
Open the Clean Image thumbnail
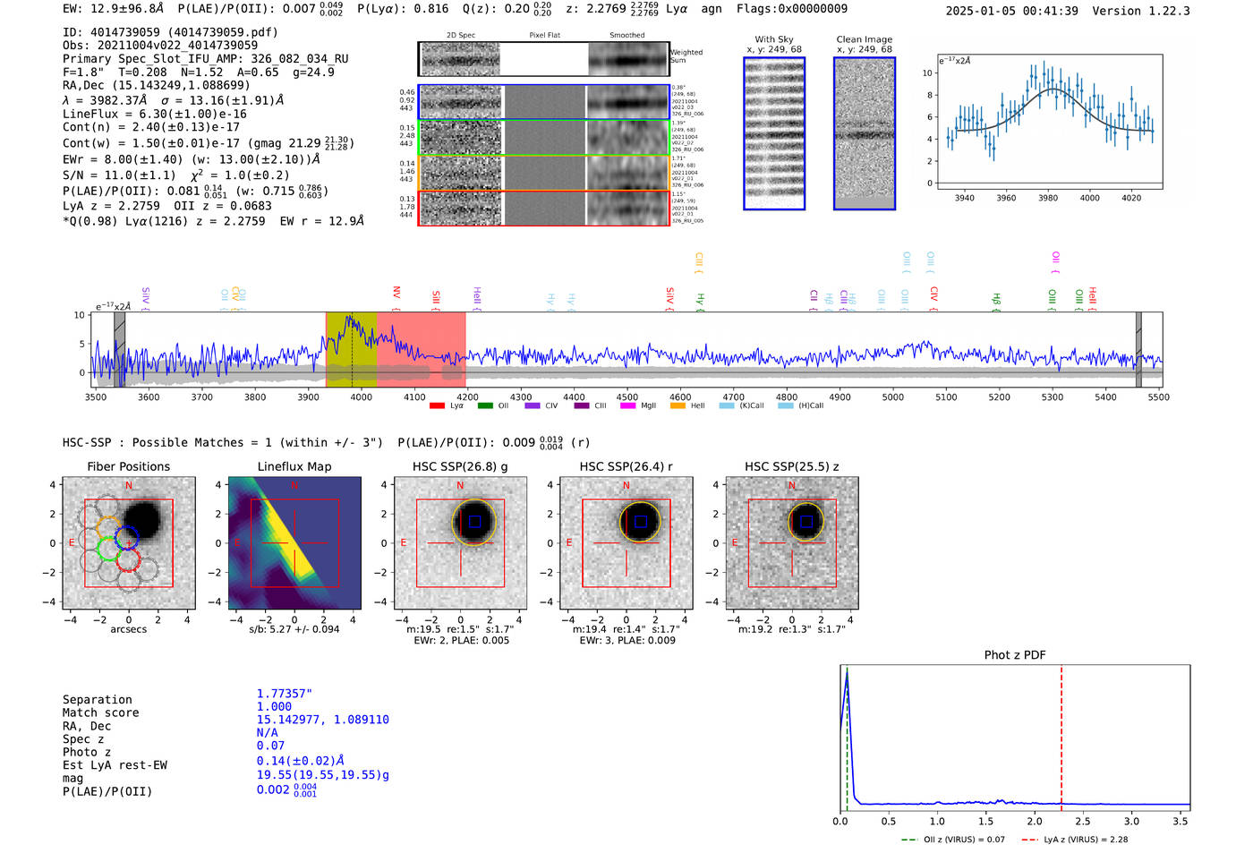click(864, 133)
